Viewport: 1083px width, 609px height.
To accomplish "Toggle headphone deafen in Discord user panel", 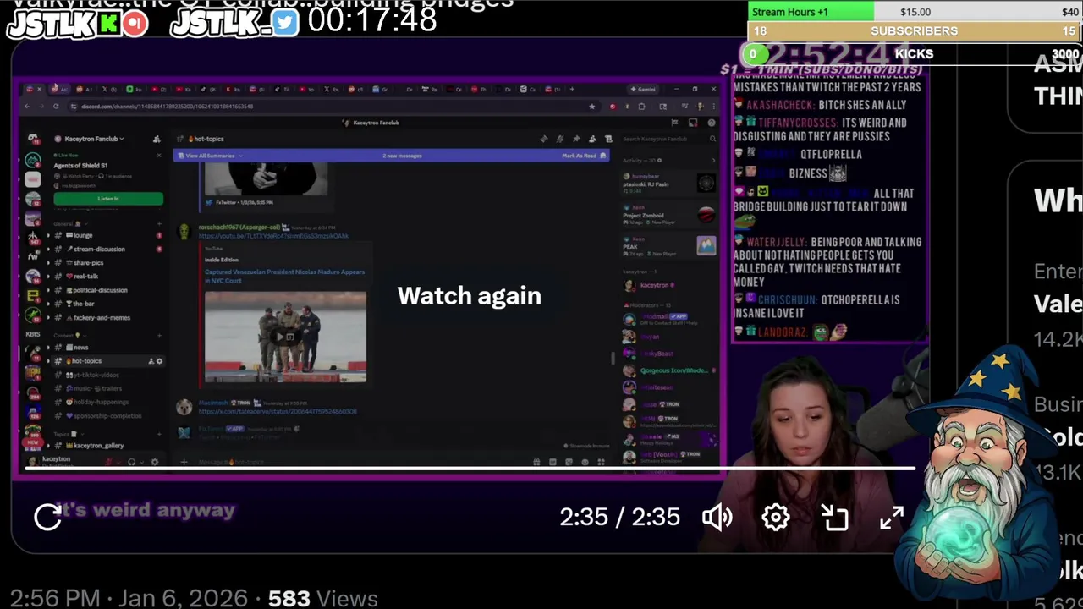I will pos(131,462).
